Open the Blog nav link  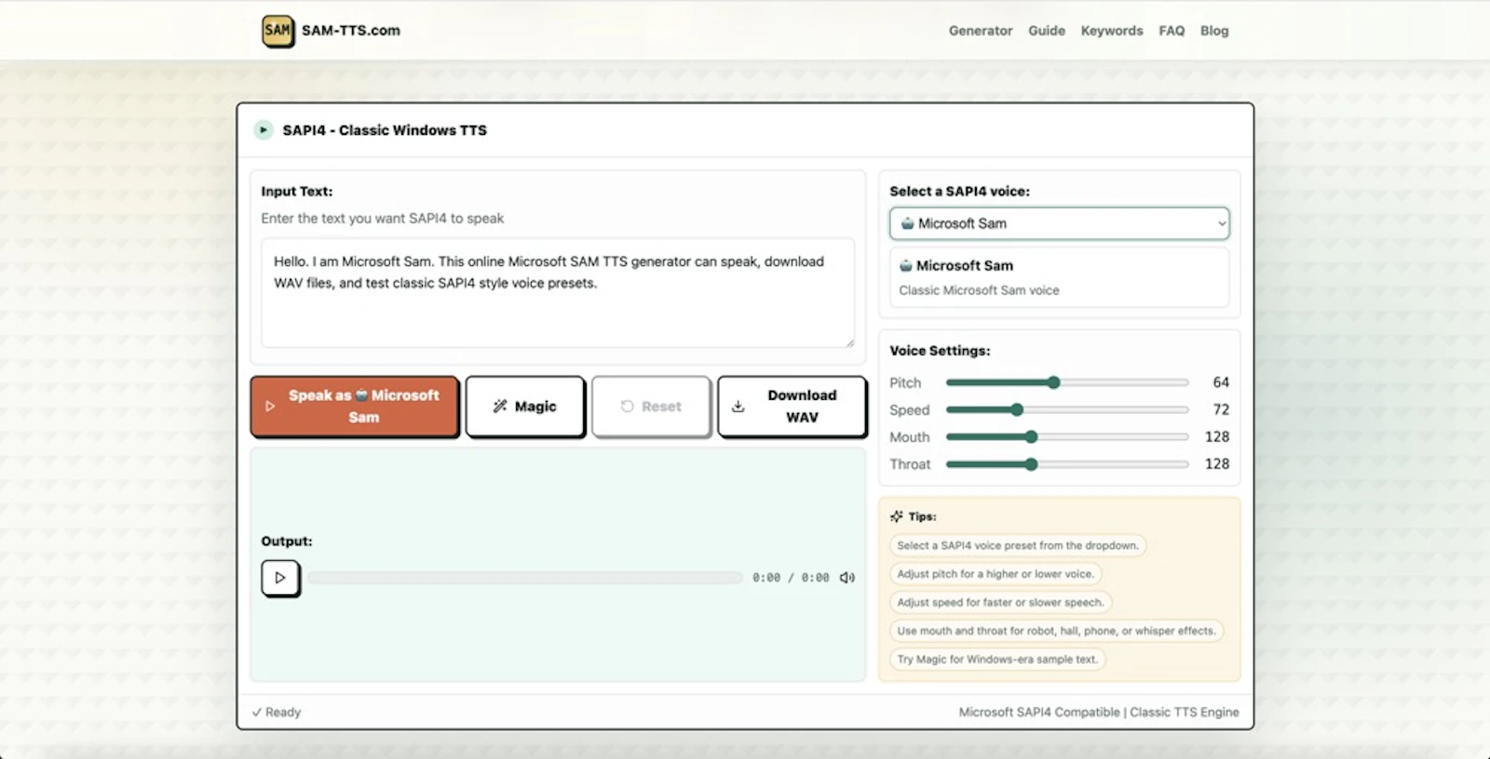click(1214, 31)
